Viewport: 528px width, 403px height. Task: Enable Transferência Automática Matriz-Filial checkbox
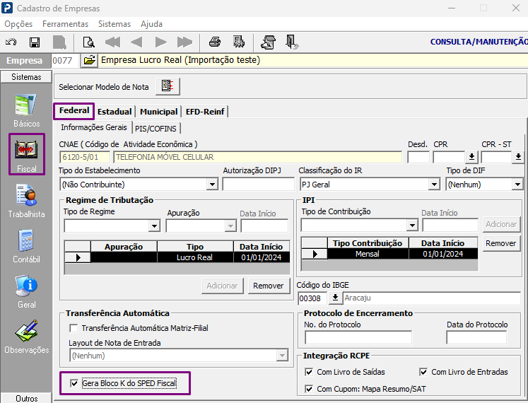73,328
